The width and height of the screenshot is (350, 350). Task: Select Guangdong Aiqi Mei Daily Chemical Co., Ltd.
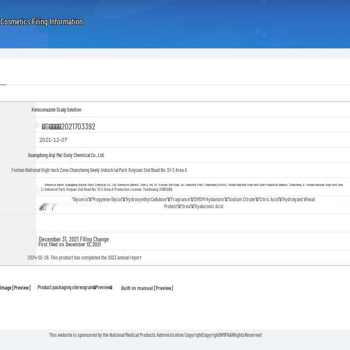point(66,155)
